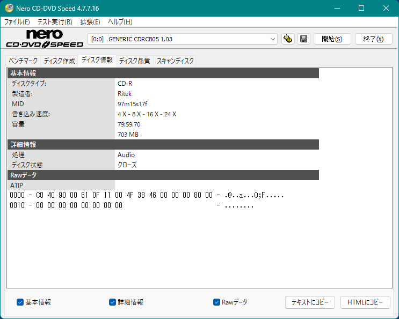
Task: Click the floppy disk save icon
Action: pyautogui.click(x=303, y=39)
